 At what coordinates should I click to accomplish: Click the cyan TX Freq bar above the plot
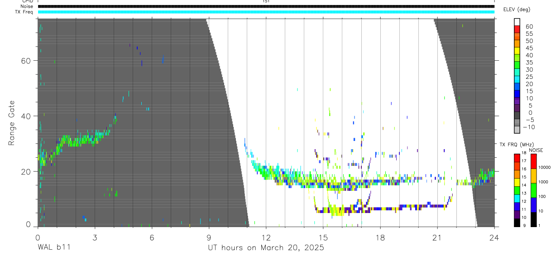(x=266, y=12)
